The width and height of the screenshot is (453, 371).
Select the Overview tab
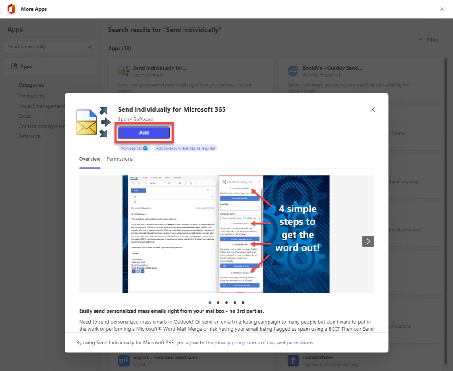pyautogui.click(x=90, y=159)
